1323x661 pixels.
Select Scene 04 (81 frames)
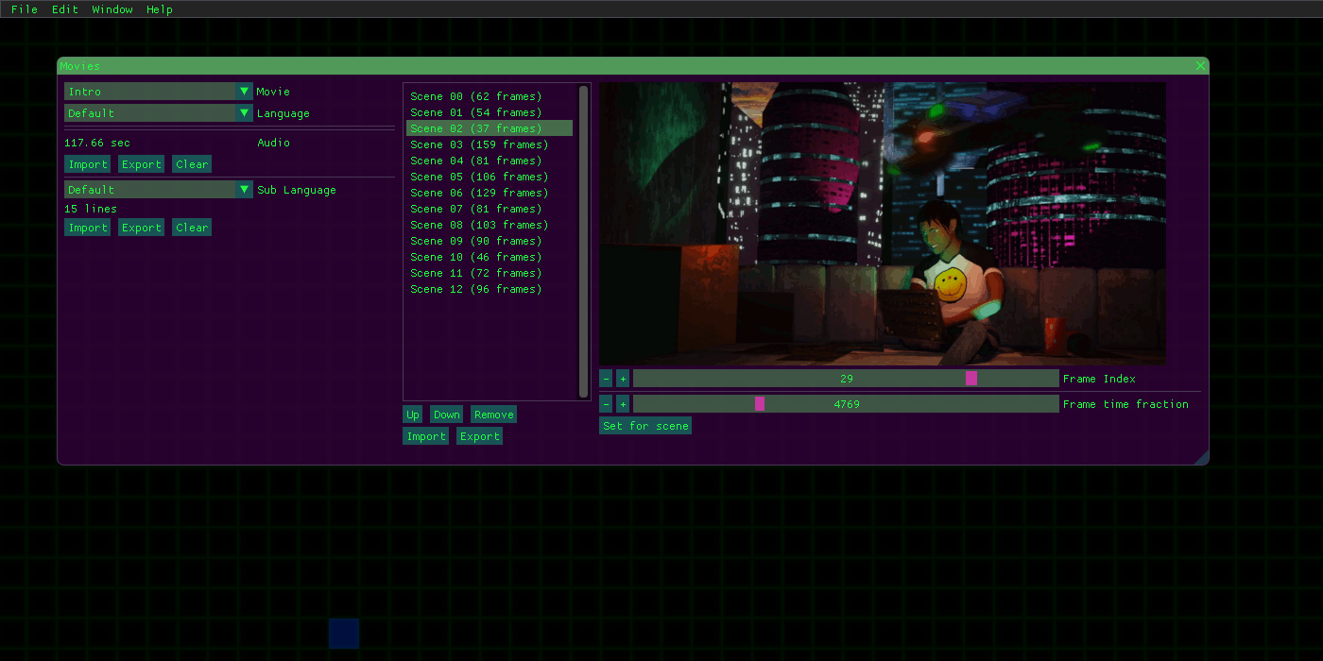click(490, 161)
